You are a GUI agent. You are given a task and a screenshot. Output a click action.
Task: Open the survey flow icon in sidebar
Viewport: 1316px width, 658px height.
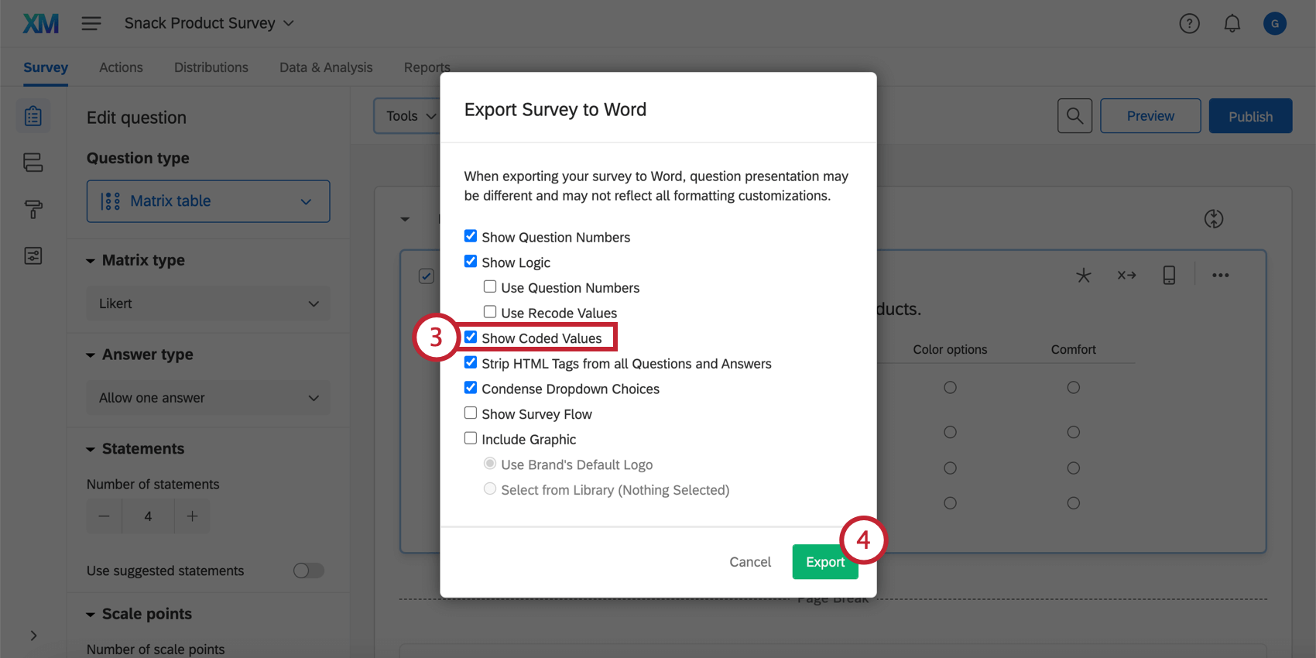click(33, 163)
